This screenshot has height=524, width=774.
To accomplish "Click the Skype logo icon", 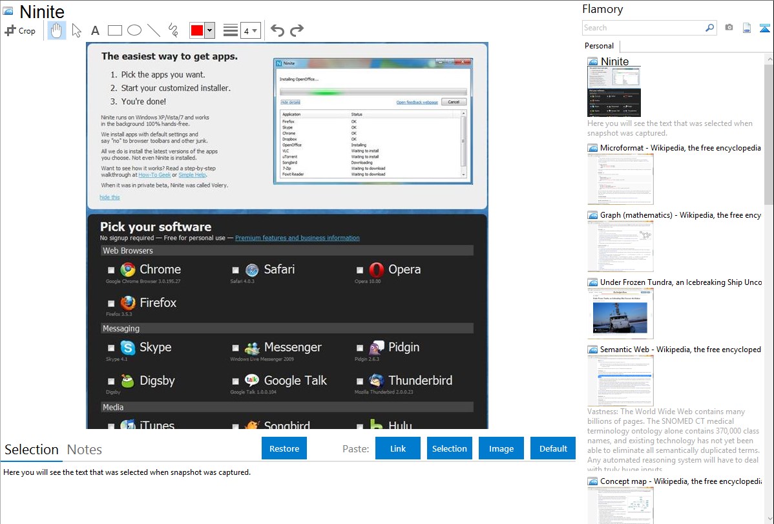I will 128,348.
